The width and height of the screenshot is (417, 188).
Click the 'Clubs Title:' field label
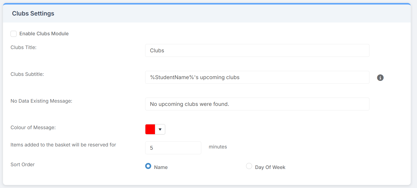(24, 48)
